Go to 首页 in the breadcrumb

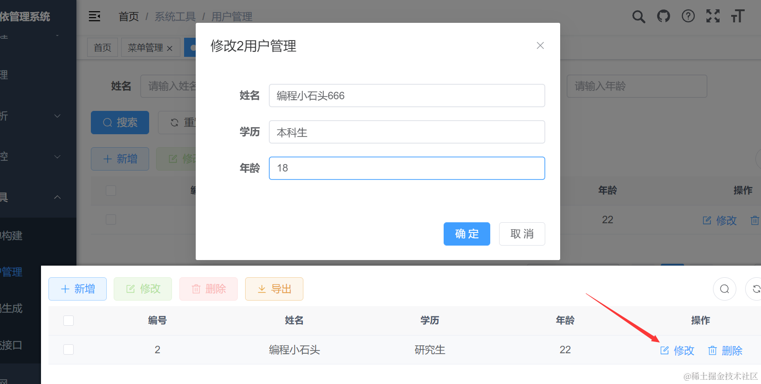click(x=129, y=17)
